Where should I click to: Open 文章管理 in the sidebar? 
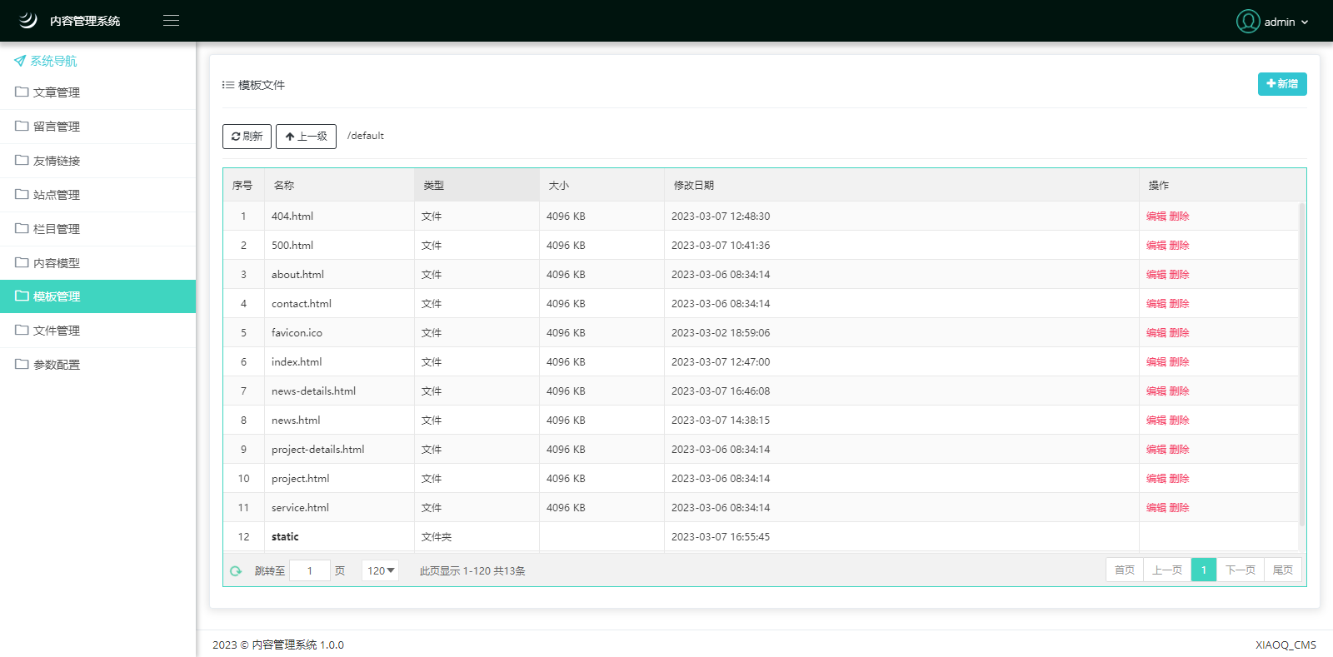click(x=97, y=92)
